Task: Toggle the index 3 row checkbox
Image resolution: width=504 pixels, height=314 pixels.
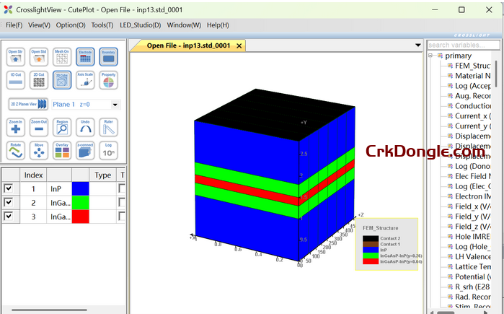Action: tap(9, 217)
